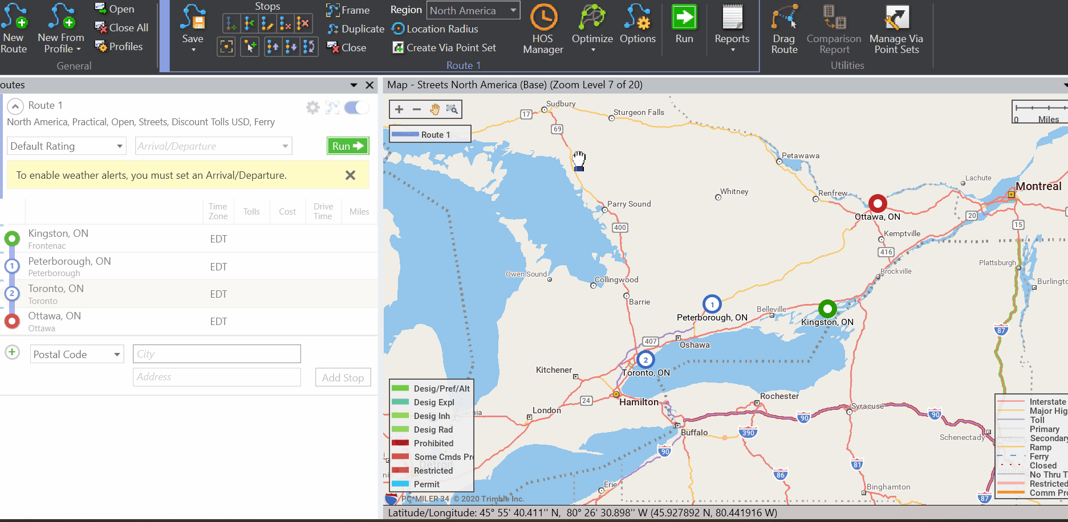Viewport: 1068px width, 522px height.
Task: Click into the City input field
Action: (x=217, y=354)
